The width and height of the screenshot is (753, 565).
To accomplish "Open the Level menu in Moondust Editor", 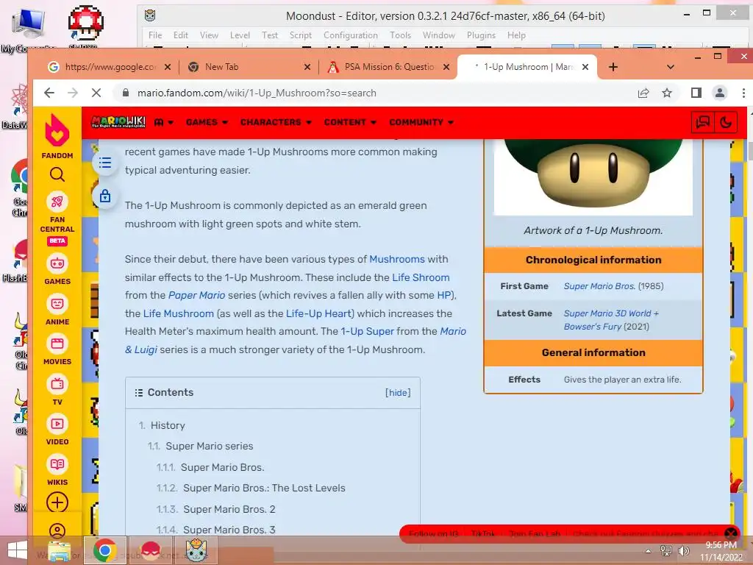I will [240, 35].
